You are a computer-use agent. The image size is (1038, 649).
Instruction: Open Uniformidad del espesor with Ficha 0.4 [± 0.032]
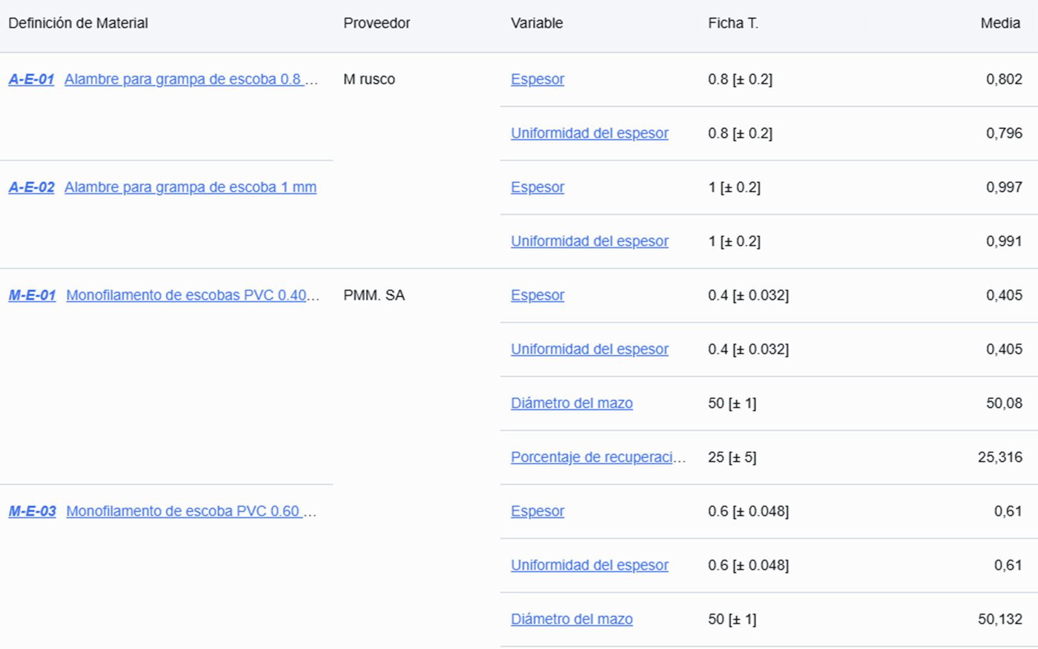[589, 349]
